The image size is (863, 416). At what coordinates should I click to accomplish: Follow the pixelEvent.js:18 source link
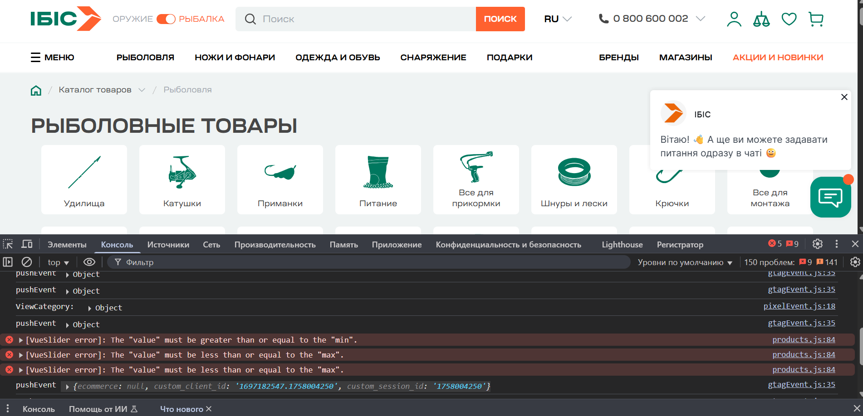[x=799, y=306]
